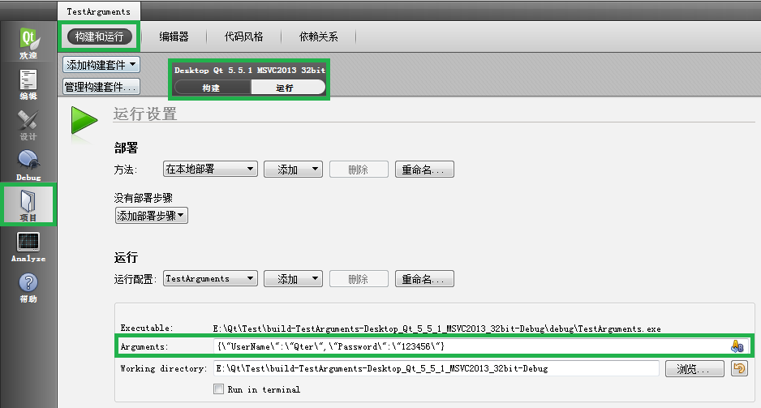Reset working directory with the orange arrow icon
The image size is (761, 408).
pyautogui.click(x=739, y=368)
